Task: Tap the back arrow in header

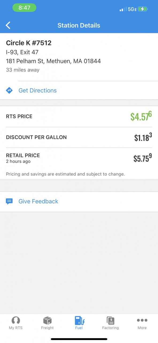Action: point(8,25)
